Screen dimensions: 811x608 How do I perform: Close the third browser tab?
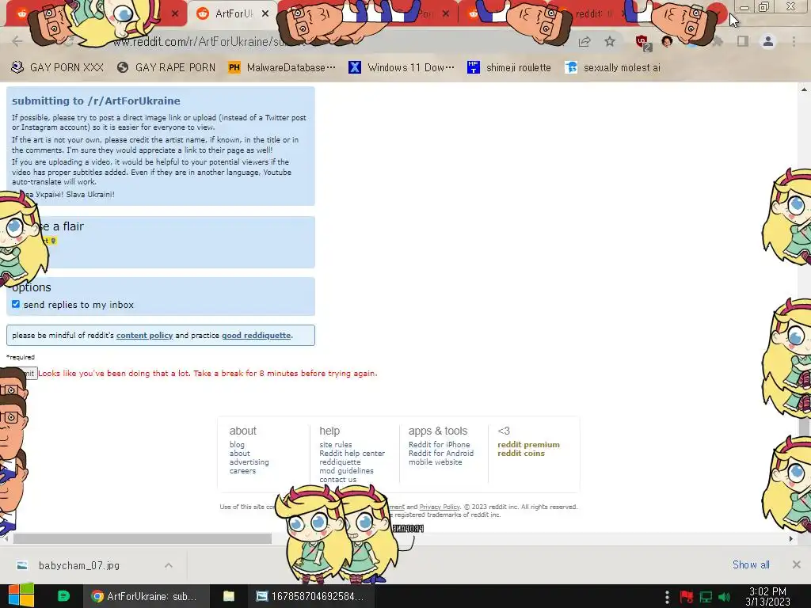[x=446, y=13]
